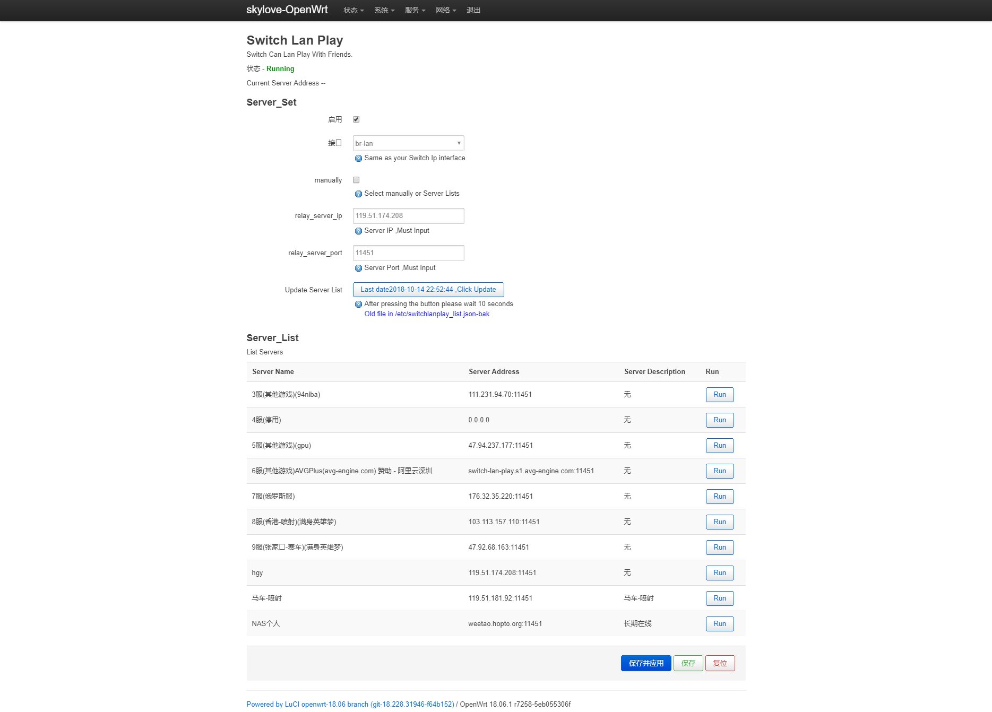Click server address weetao.hopto.org:11451

pyautogui.click(x=505, y=624)
